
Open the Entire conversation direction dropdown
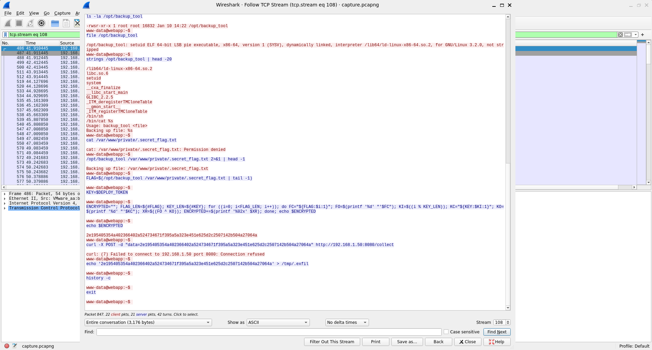148,322
